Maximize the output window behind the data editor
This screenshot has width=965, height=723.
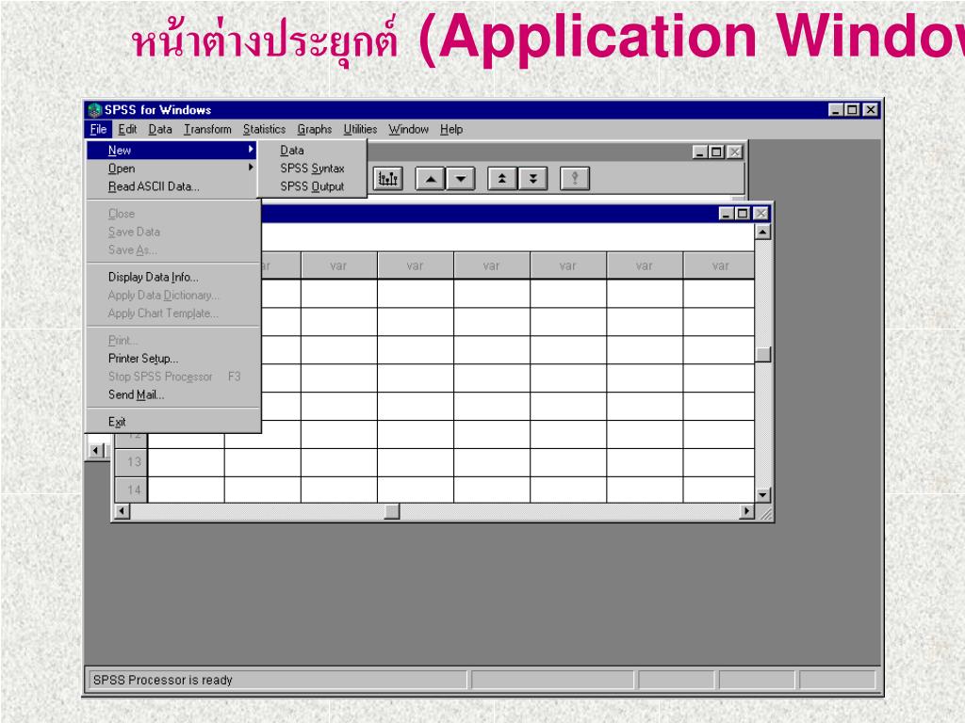click(716, 152)
